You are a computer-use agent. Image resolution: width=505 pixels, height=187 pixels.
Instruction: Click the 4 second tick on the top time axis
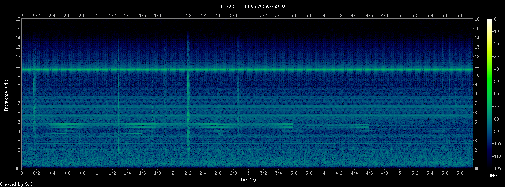point(324,15)
